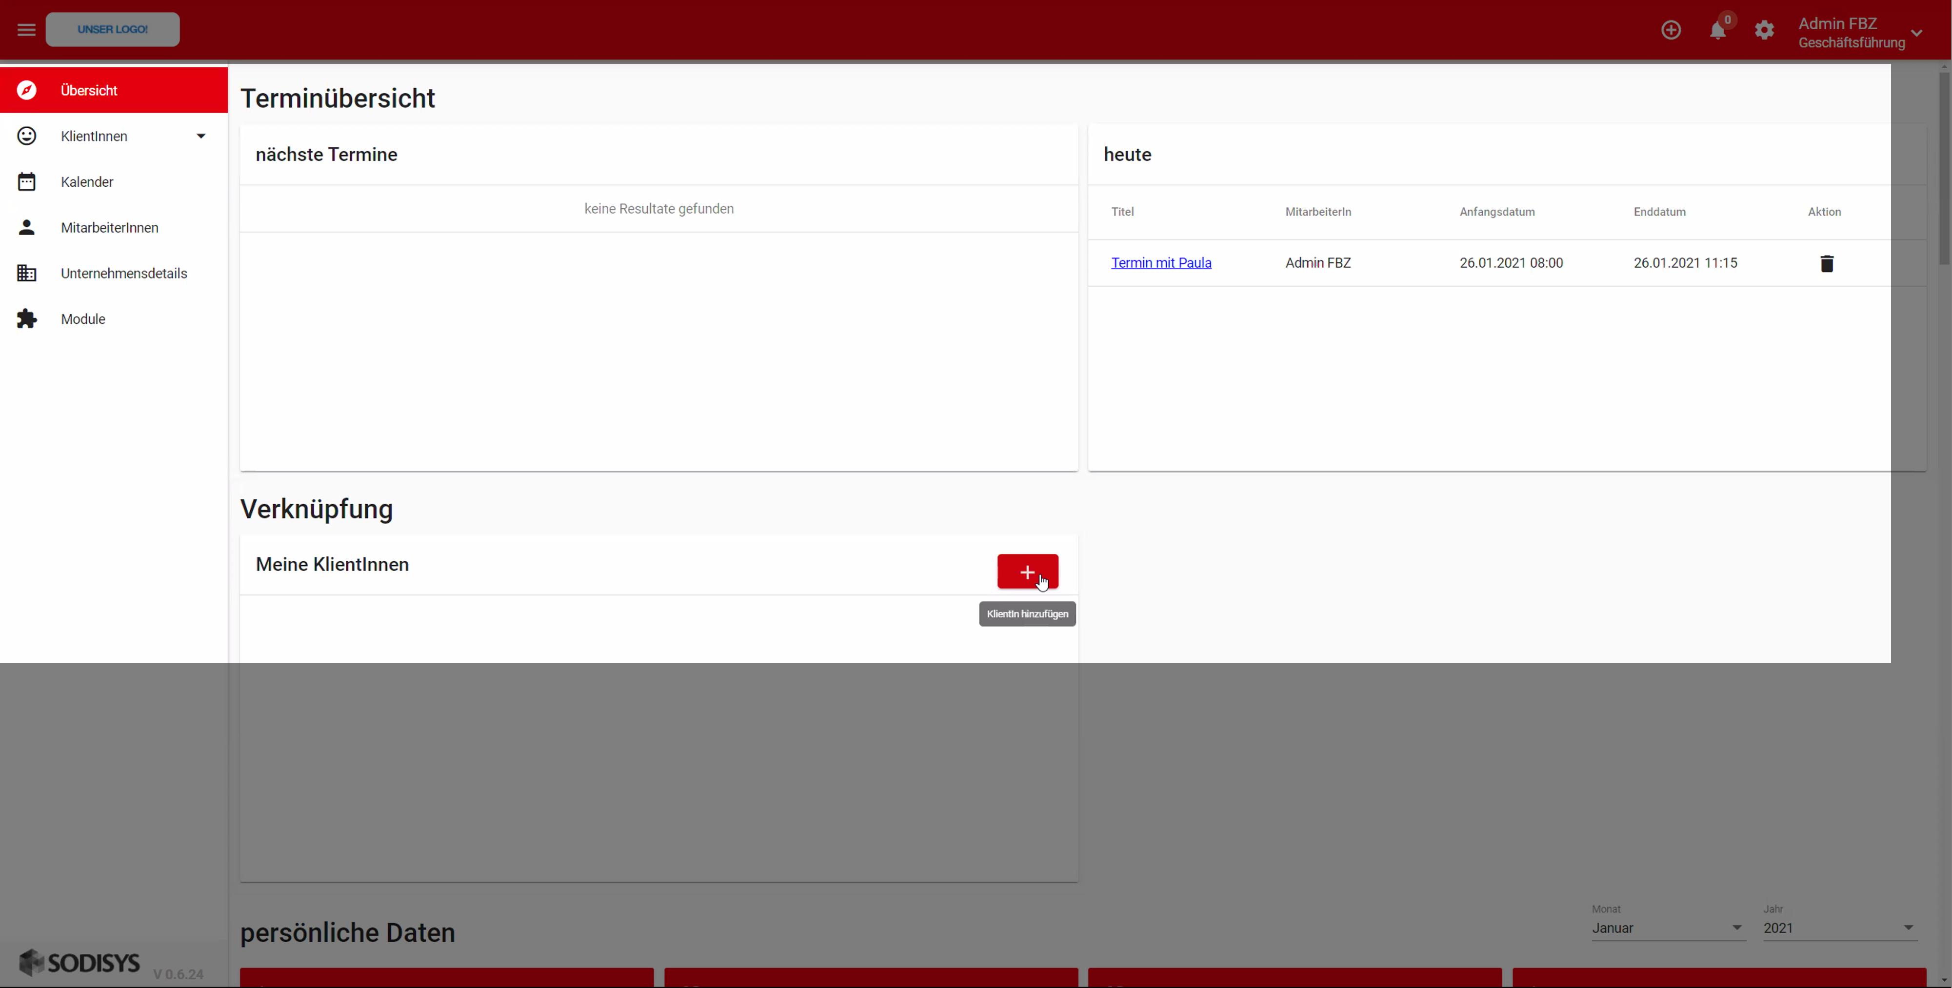Image resolution: width=1952 pixels, height=988 pixels.
Task: Open KlientInnen sidebar item
Action: 114,136
